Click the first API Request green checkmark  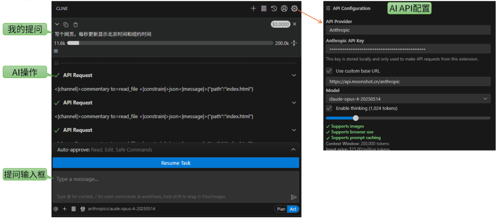pos(57,75)
